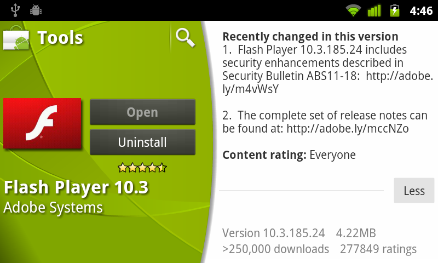Tap the 4:46 clock
Image resolution: width=438 pixels, height=263 pixels.
421,11
